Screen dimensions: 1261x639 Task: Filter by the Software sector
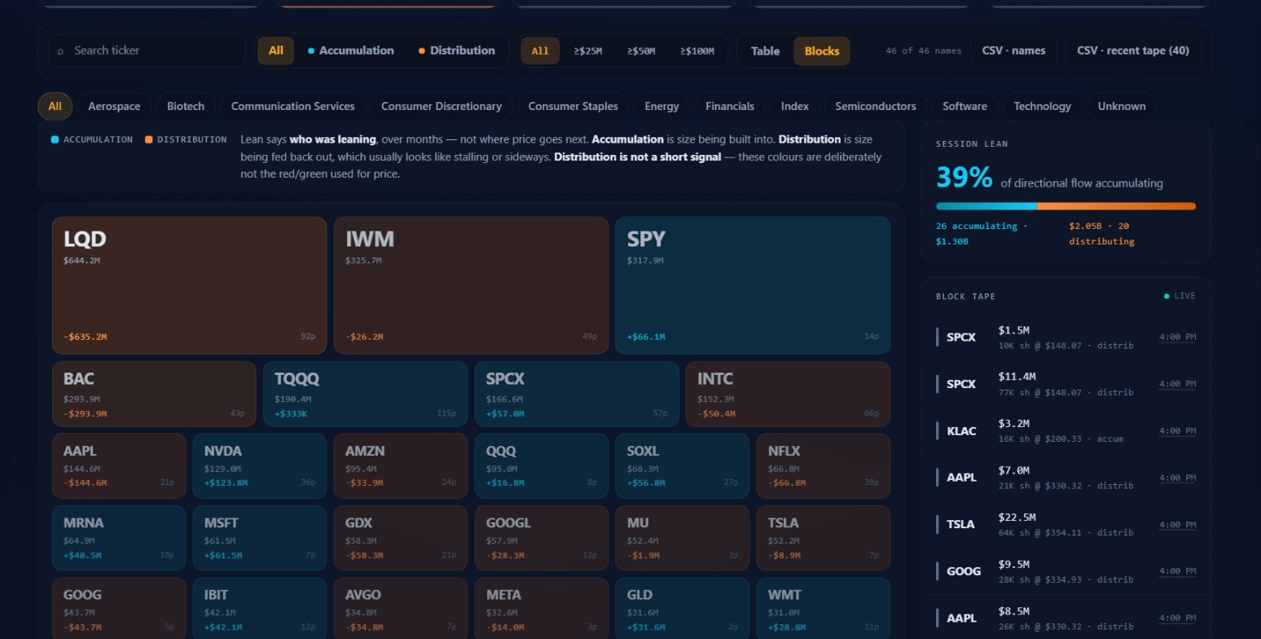(964, 106)
